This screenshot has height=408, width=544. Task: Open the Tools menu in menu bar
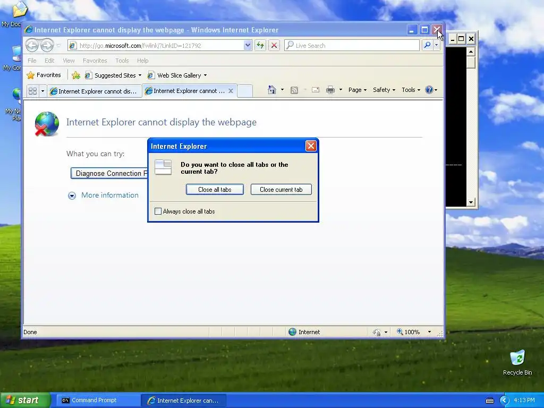[x=122, y=61]
